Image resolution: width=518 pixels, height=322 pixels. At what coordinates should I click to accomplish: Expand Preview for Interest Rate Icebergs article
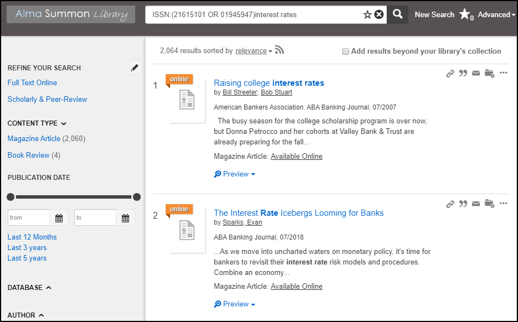[234, 304]
